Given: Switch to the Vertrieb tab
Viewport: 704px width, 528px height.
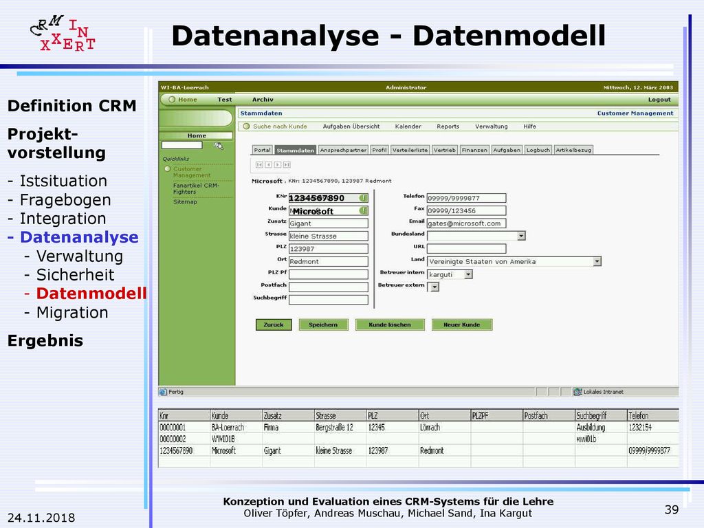Looking at the screenshot, I should pos(445,150).
